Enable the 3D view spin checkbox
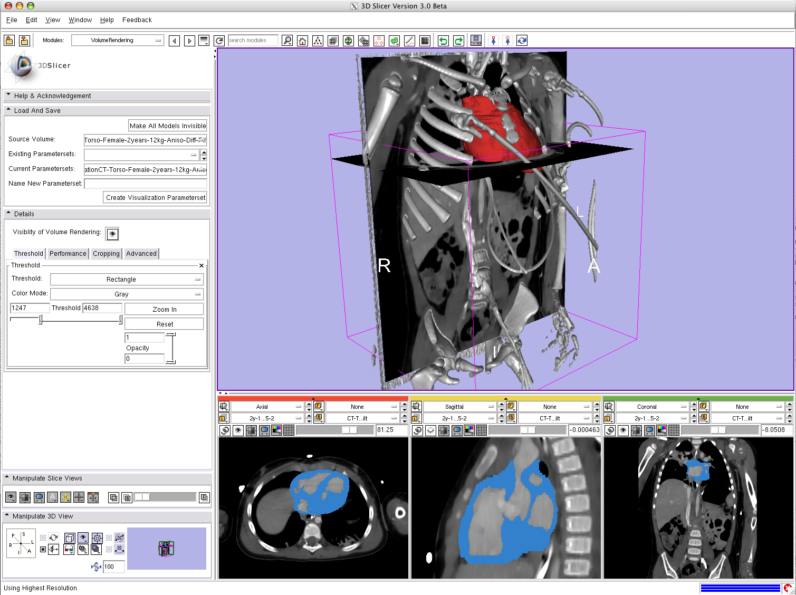This screenshot has height=595, width=796. [43, 538]
